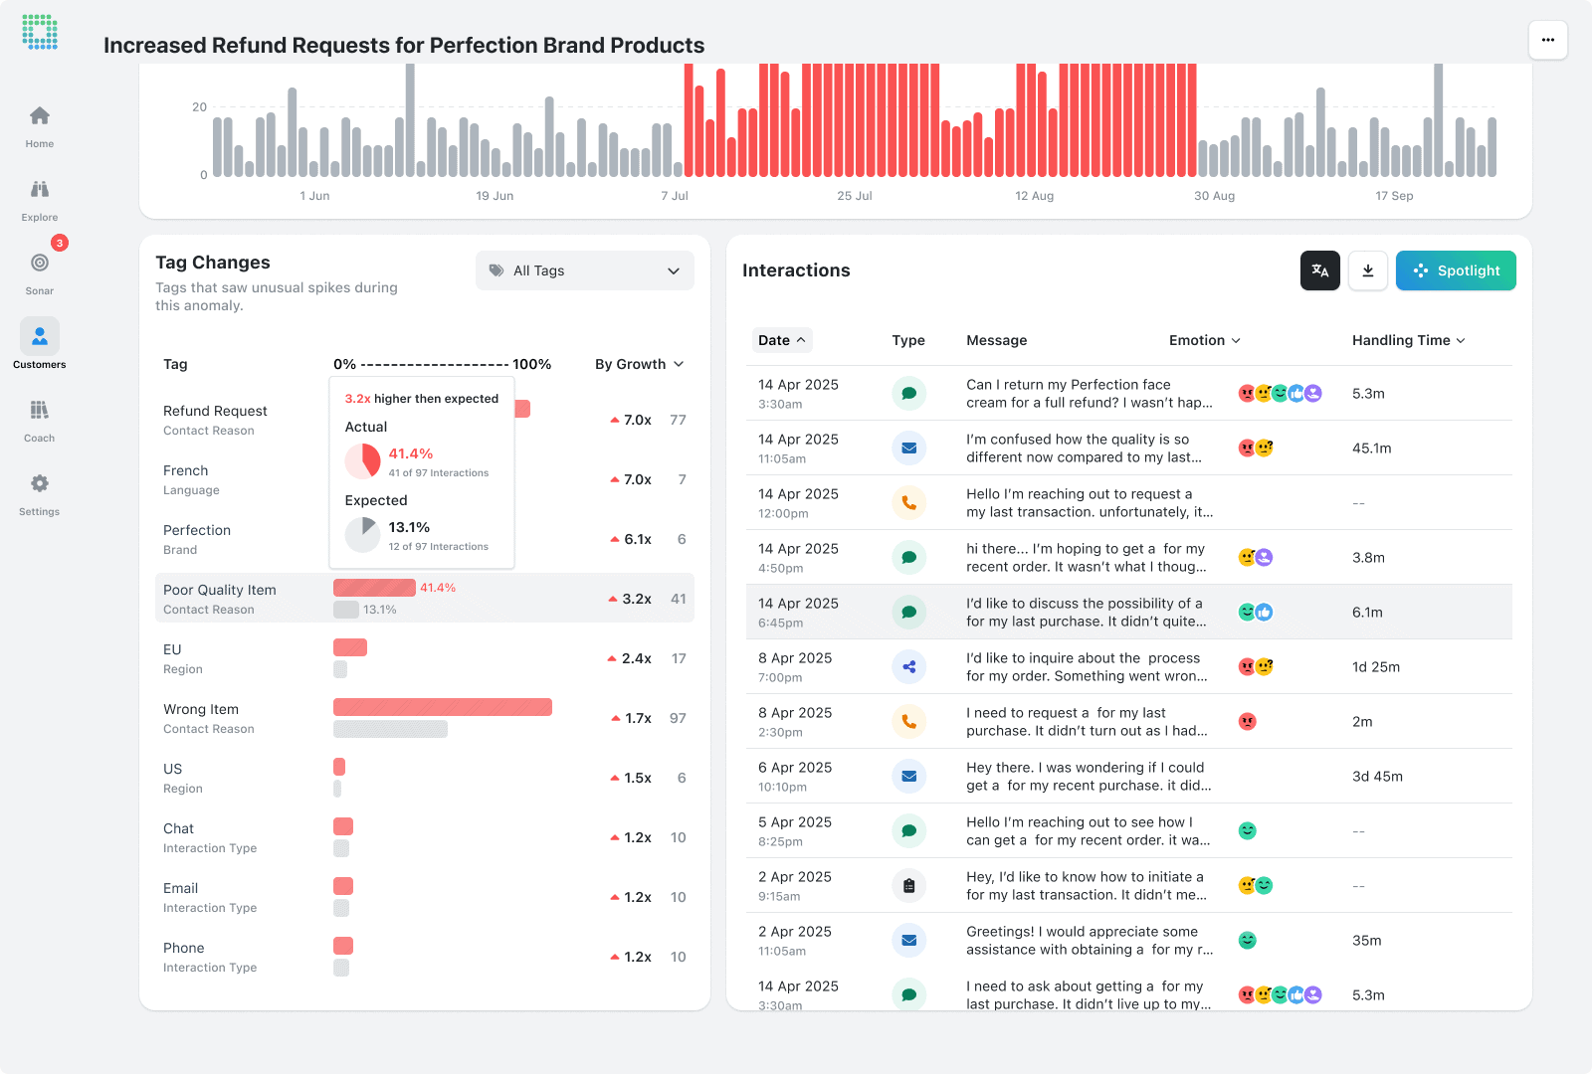The width and height of the screenshot is (1592, 1074).
Task: Click the translate icon above Interactions table
Action: tap(1319, 269)
